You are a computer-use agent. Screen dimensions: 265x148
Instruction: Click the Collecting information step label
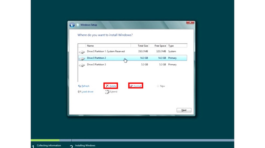click(49, 146)
